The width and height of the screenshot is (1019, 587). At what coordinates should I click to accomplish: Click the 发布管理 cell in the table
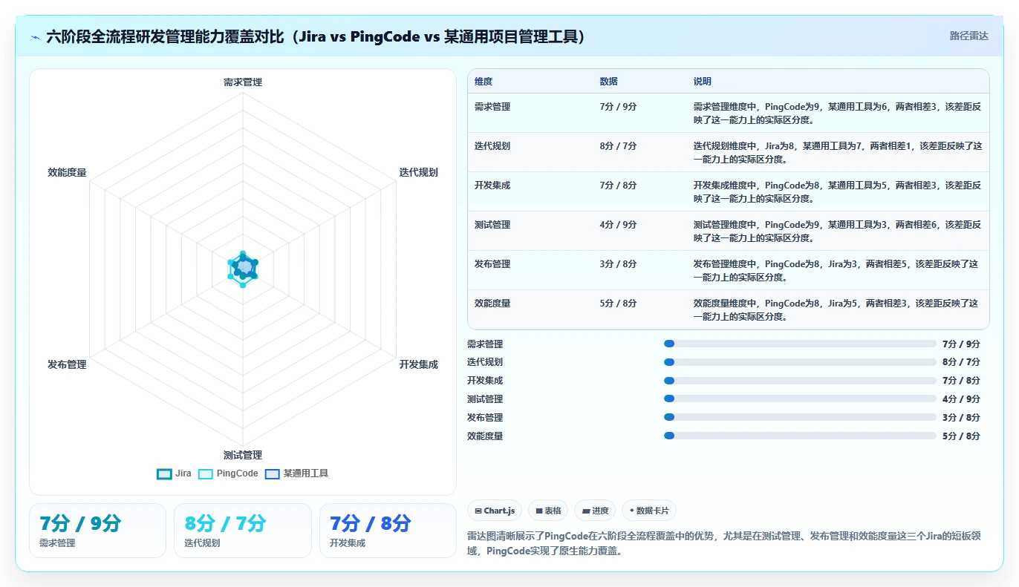492,264
